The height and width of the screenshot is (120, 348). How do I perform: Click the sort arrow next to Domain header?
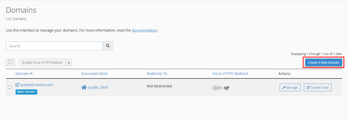coord(31,74)
